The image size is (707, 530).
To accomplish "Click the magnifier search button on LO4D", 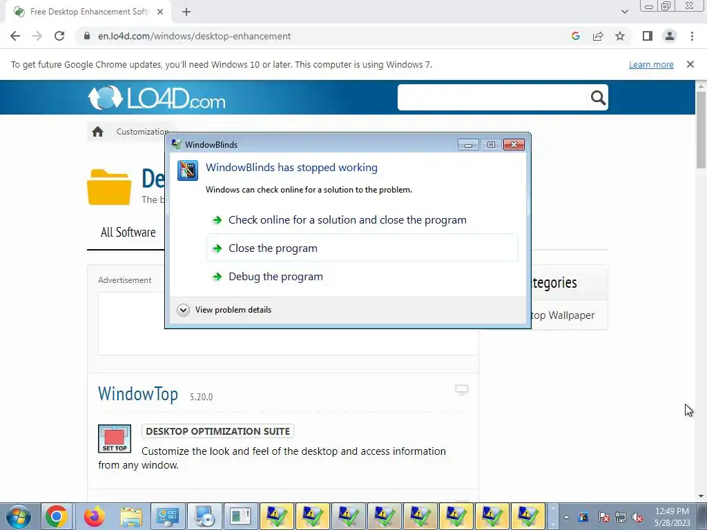I will (598, 97).
